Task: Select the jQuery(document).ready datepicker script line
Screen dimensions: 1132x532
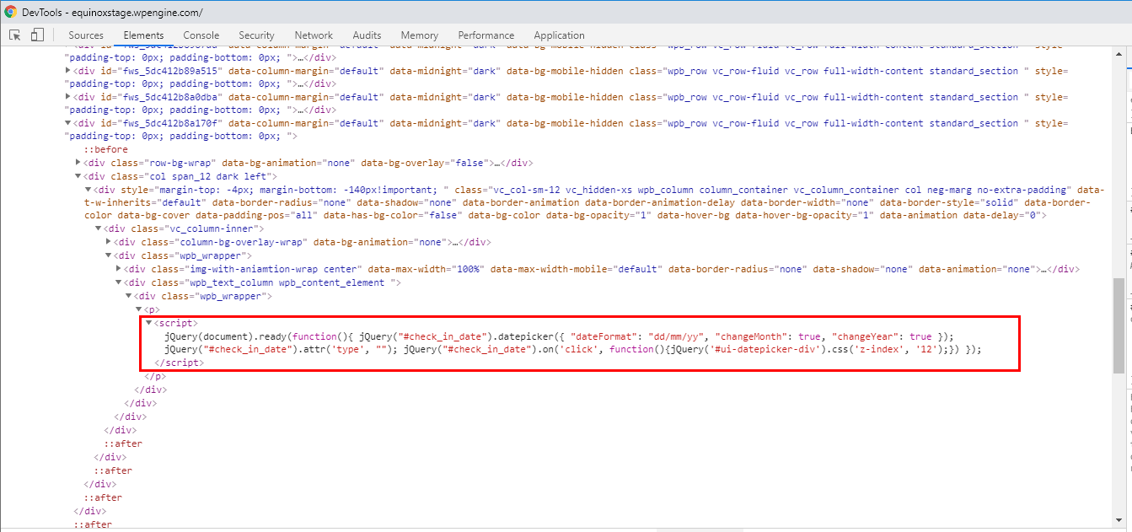Action: (x=560, y=336)
